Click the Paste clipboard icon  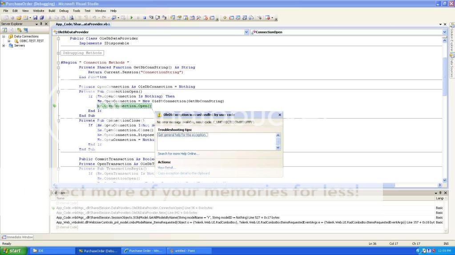(x=63, y=18)
